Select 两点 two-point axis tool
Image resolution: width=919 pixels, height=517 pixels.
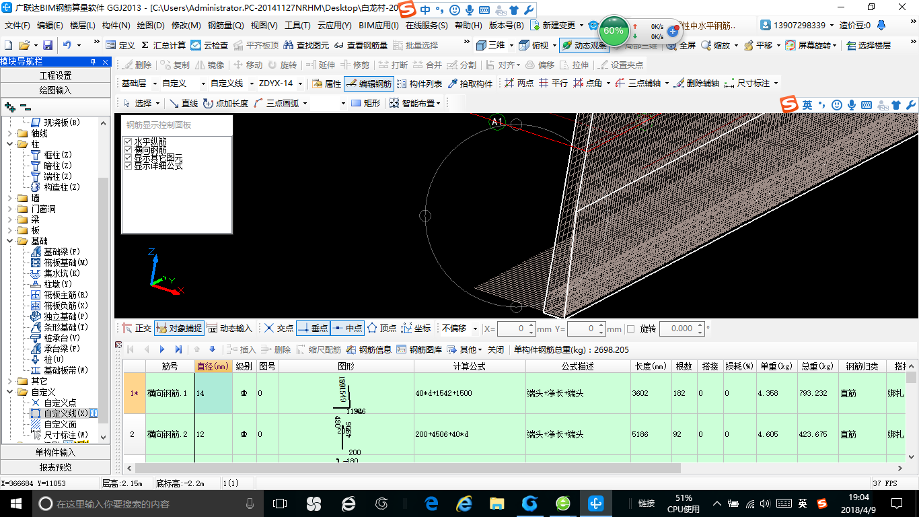[x=519, y=83]
